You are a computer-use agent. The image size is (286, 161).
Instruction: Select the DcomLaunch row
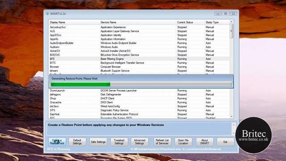(x=139, y=90)
